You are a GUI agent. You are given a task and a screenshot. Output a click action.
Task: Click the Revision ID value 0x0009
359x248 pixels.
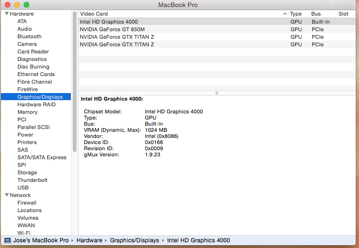pyautogui.click(x=154, y=148)
